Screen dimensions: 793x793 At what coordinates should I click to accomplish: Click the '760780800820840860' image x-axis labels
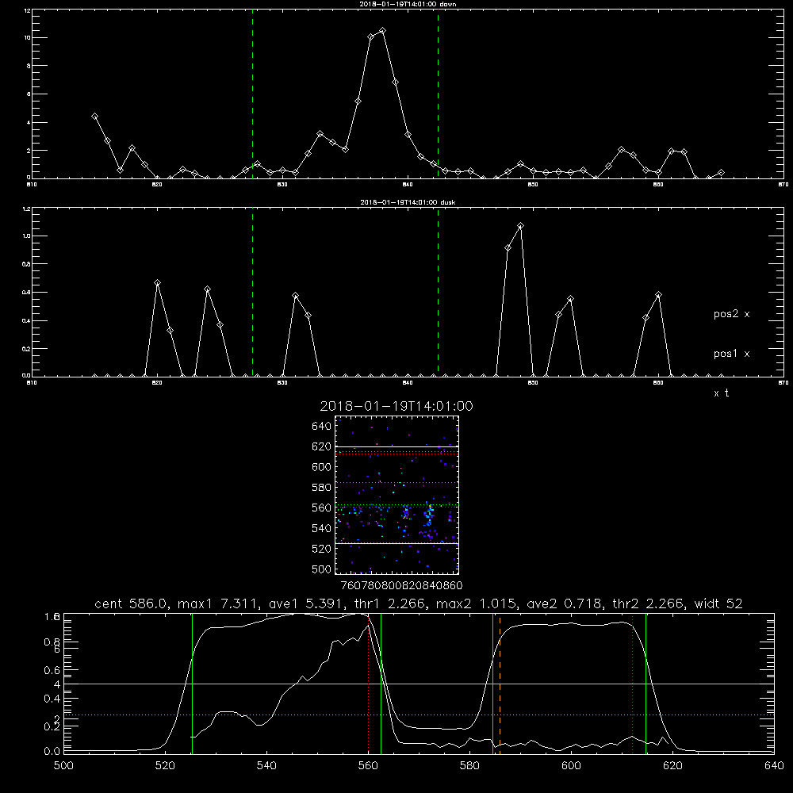pyautogui.click(x=401, y=586)
